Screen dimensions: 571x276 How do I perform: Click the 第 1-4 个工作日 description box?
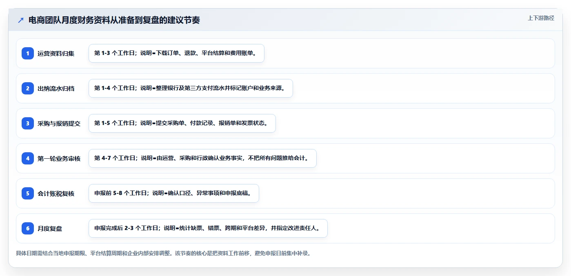click(191, 88)
